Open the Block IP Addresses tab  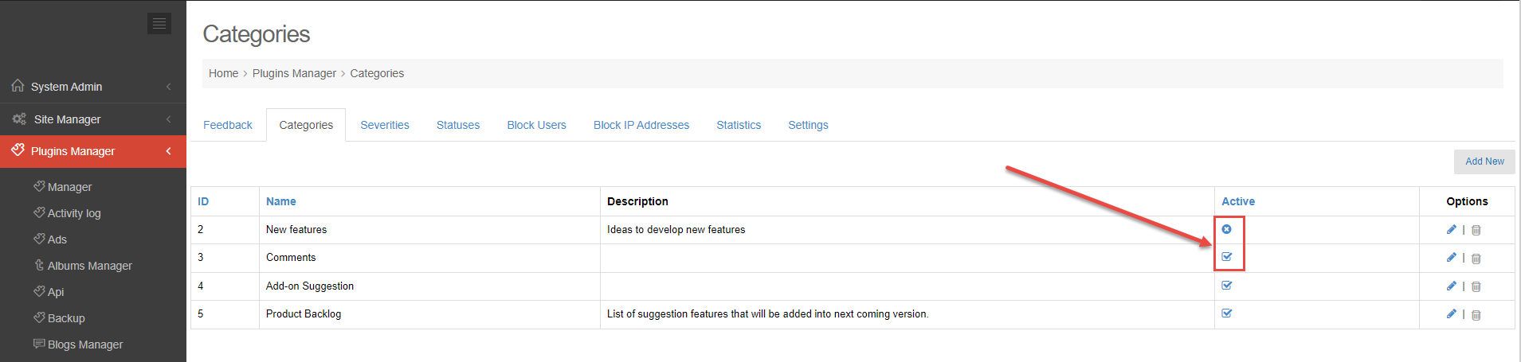pos(641,125)
